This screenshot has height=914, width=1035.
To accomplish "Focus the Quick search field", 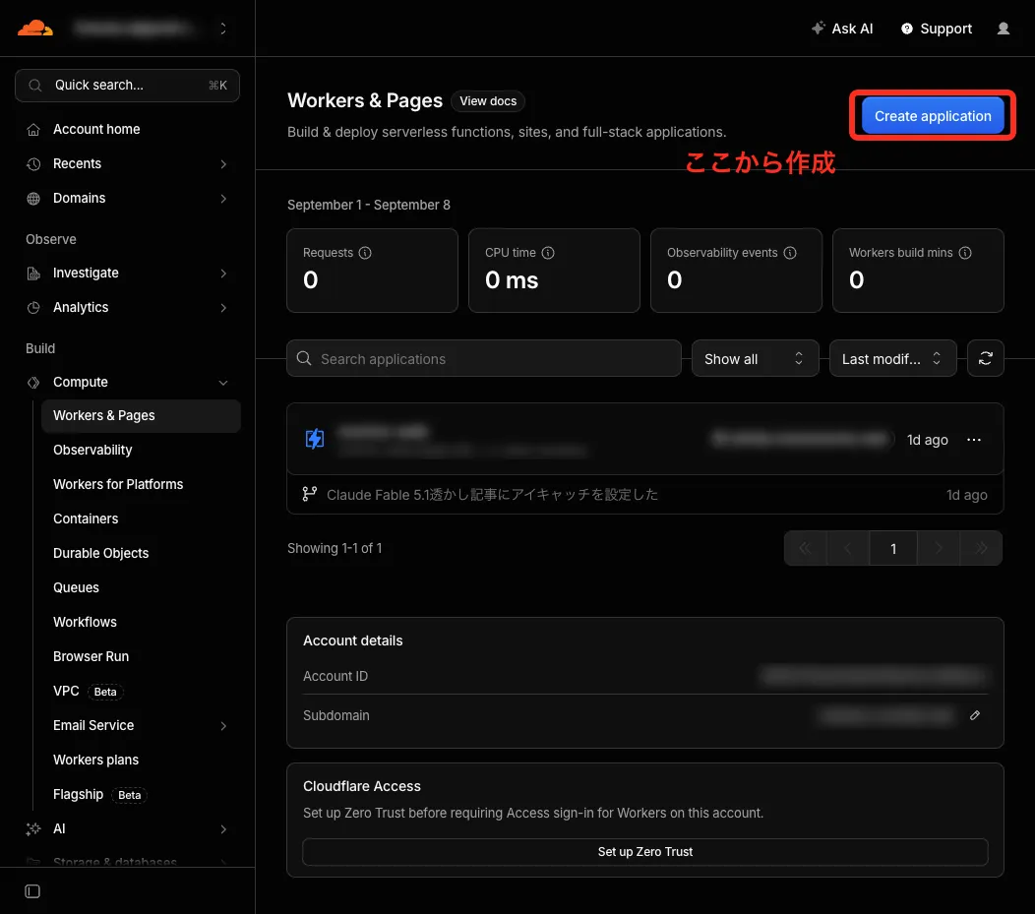I will (x=127, y=86).
